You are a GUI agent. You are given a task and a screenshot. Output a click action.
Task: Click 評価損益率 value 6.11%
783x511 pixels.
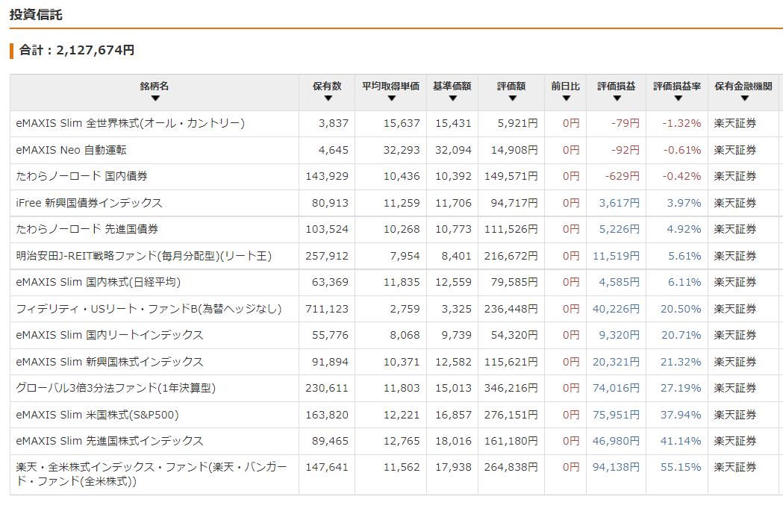pyautogui.click(x=684, y=282)
